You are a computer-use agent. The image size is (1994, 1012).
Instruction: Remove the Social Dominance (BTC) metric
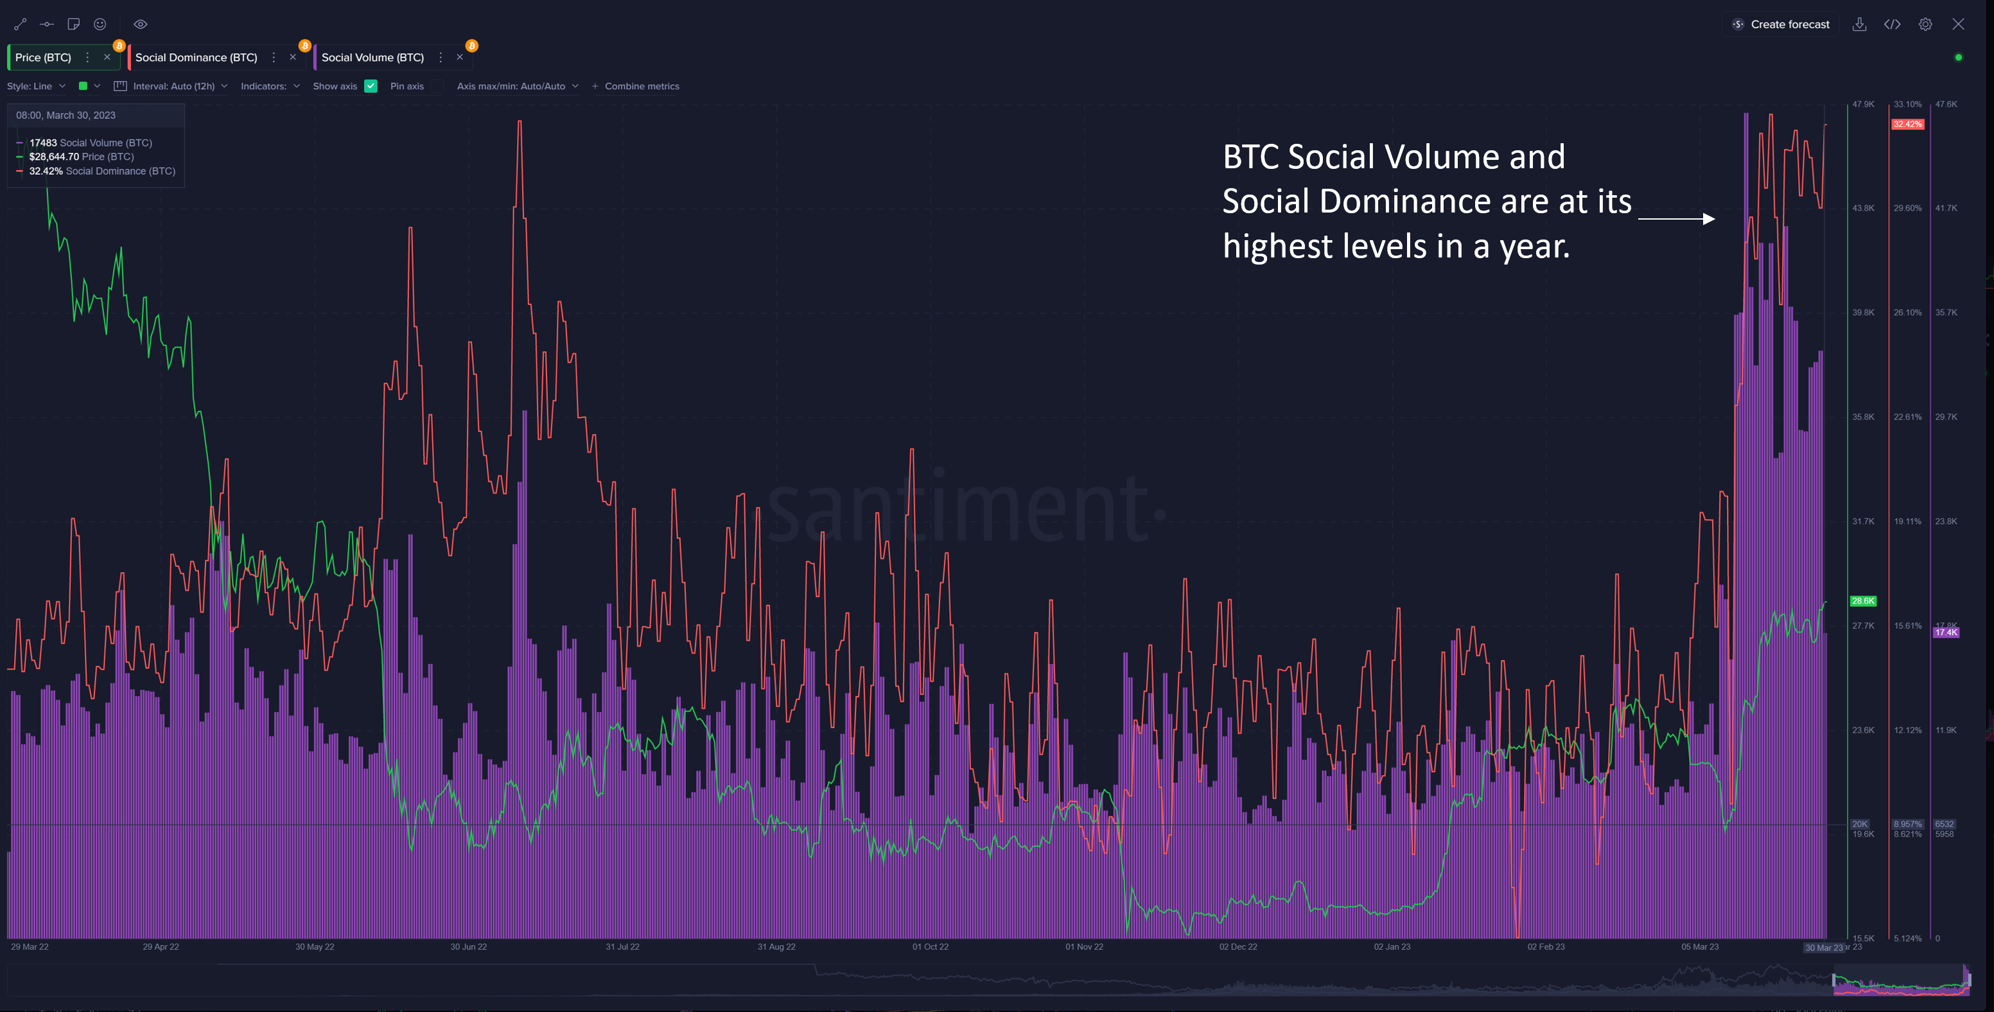coord(293,57)
